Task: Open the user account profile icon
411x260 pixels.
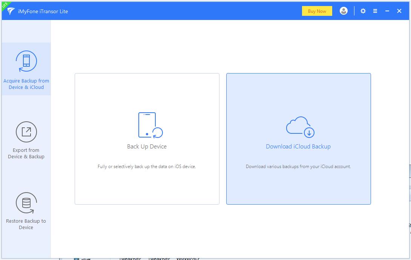Action: [x=344, y=11]
